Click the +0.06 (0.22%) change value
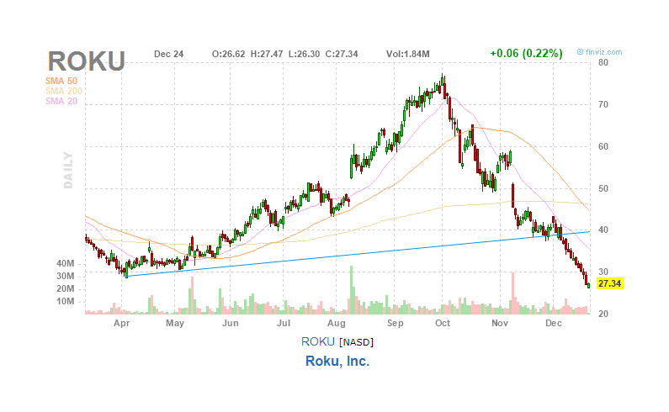The width and height of the screenshot is (669, 412). pos(526,53)
